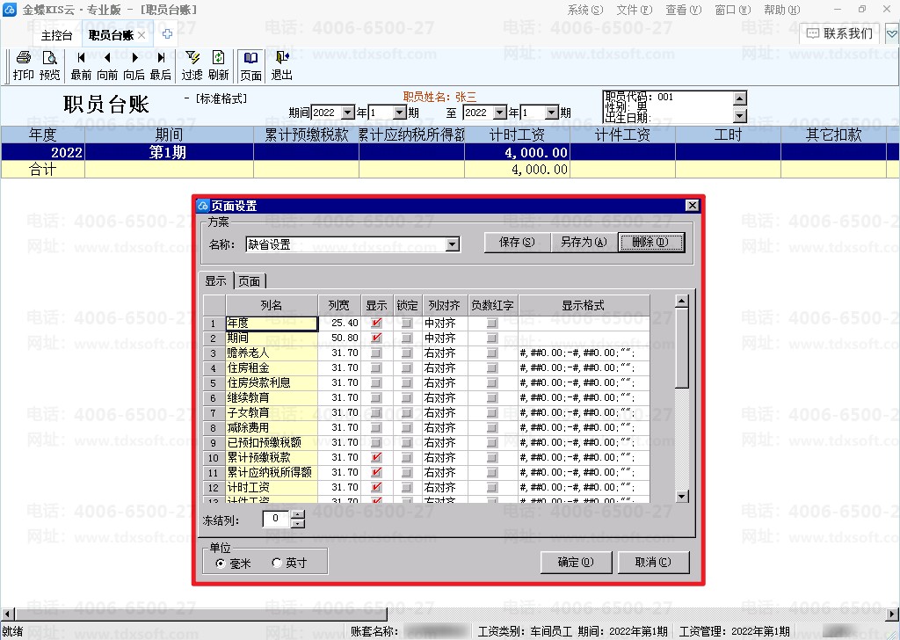
Task: Expand the start period dropdown
Action: [x=400, y=113]
